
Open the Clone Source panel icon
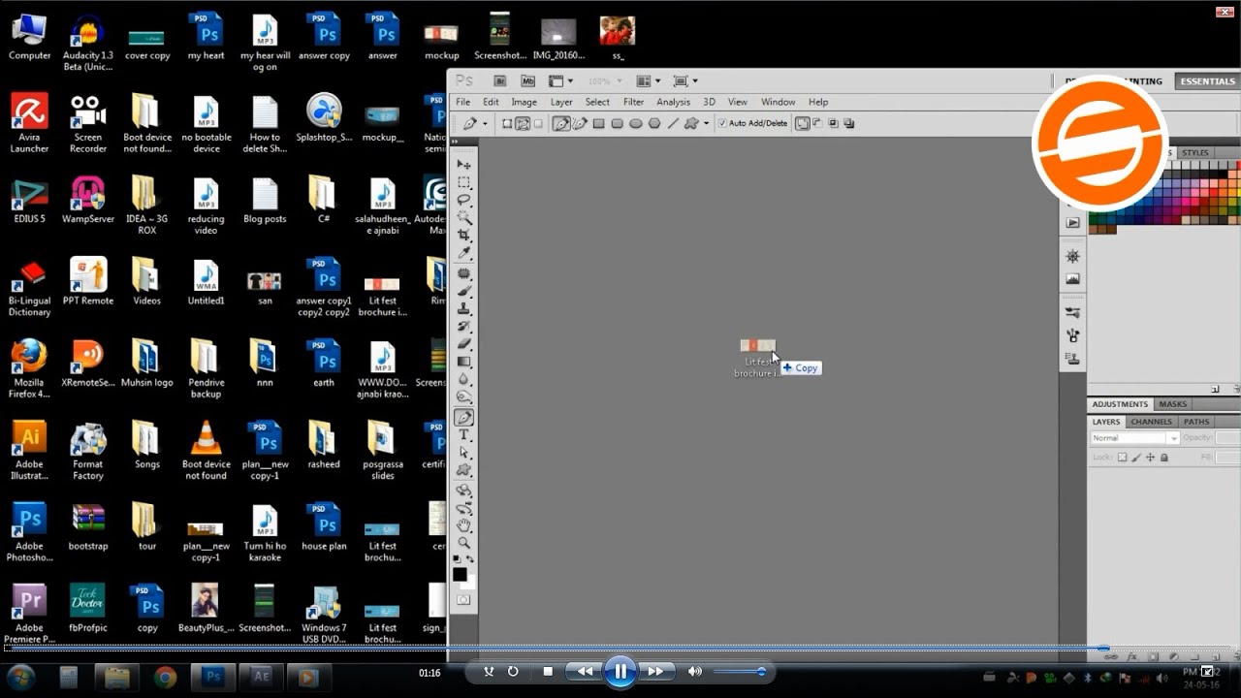[1072, 358]
